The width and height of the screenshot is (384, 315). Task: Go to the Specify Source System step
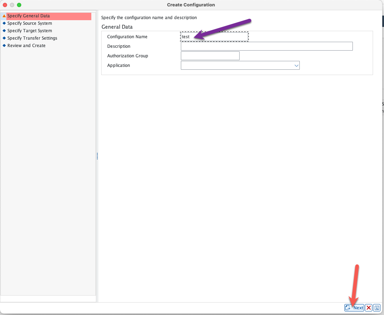click(30, 23)
